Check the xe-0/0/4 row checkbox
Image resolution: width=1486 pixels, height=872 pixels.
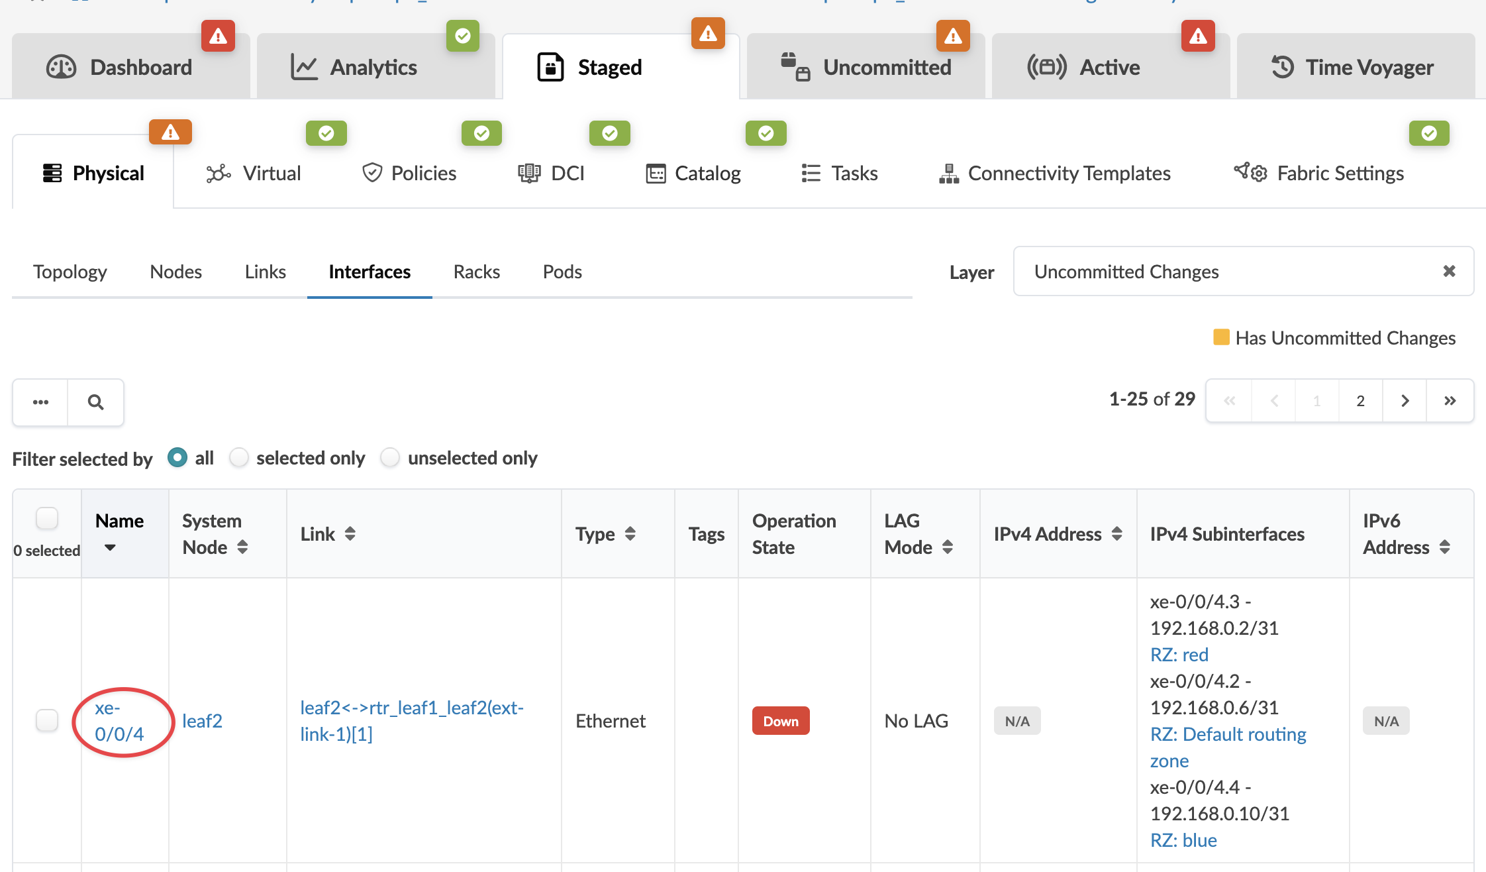(x=47, y=720)
